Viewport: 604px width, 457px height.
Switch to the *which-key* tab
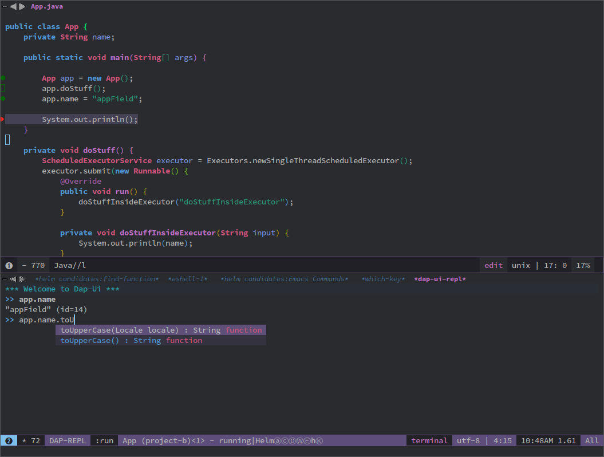tap(383, 279)
